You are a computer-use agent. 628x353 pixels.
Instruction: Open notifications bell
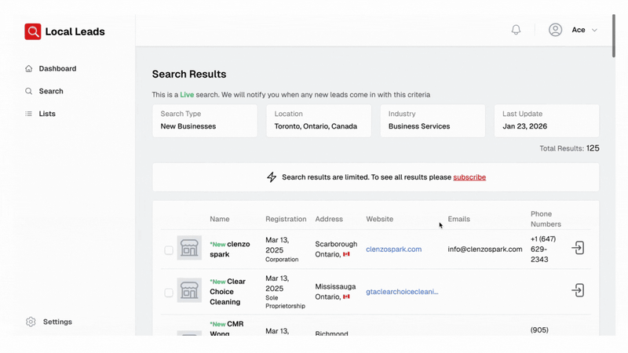click(516, 30)
